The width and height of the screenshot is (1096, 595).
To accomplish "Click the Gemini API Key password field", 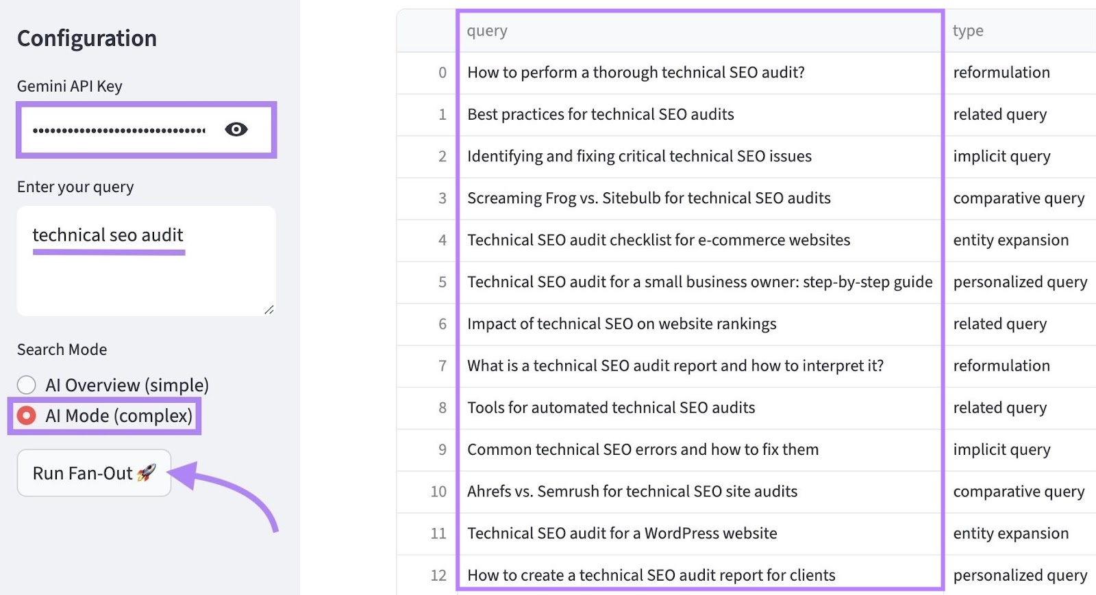I will tap(119, 130).
